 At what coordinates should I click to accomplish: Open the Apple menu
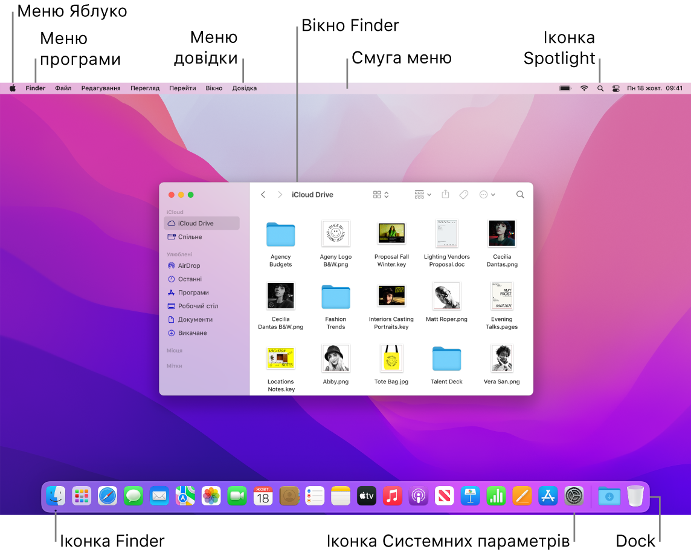point(13,88)
